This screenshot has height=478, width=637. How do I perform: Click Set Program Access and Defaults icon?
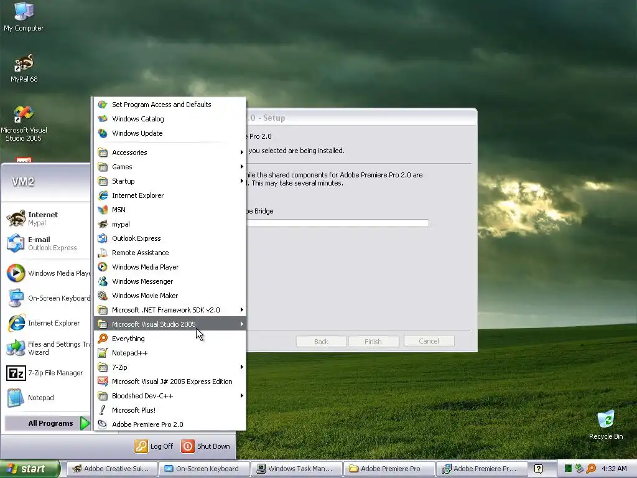click(103, 105)
